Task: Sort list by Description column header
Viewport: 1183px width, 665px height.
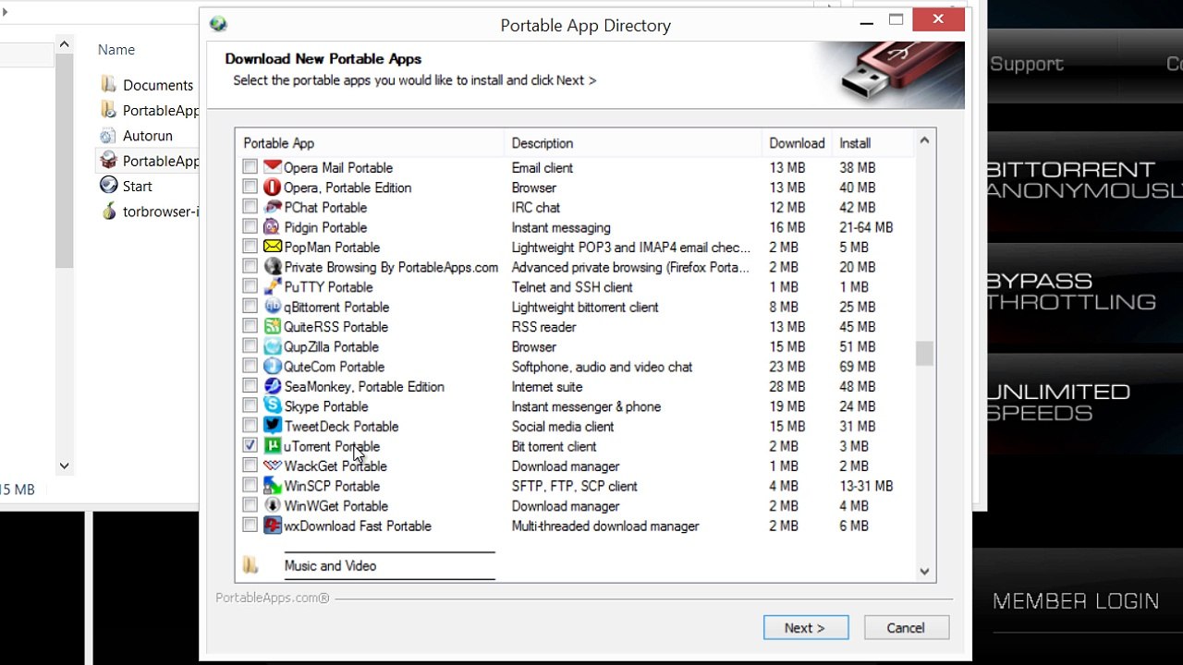Action: 634,143
